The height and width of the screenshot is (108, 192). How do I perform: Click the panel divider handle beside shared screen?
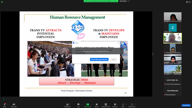pyautogui.click(x=153, y=54)
